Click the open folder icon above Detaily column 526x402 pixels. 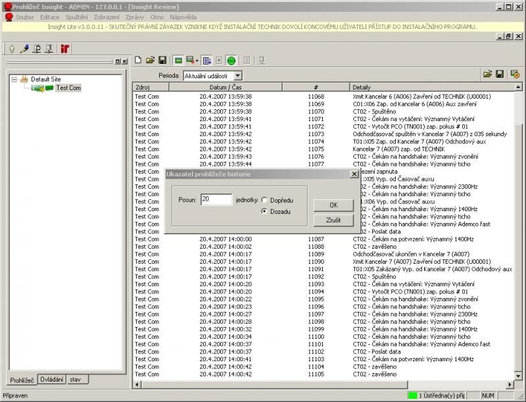pyautogui.click(x=488, y=74)
